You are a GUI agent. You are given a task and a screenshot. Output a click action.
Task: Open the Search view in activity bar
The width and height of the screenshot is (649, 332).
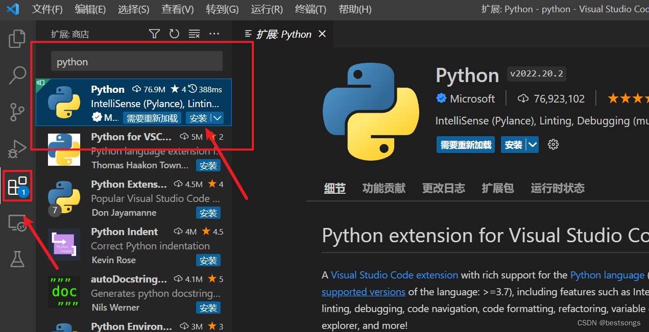(17, 75)
